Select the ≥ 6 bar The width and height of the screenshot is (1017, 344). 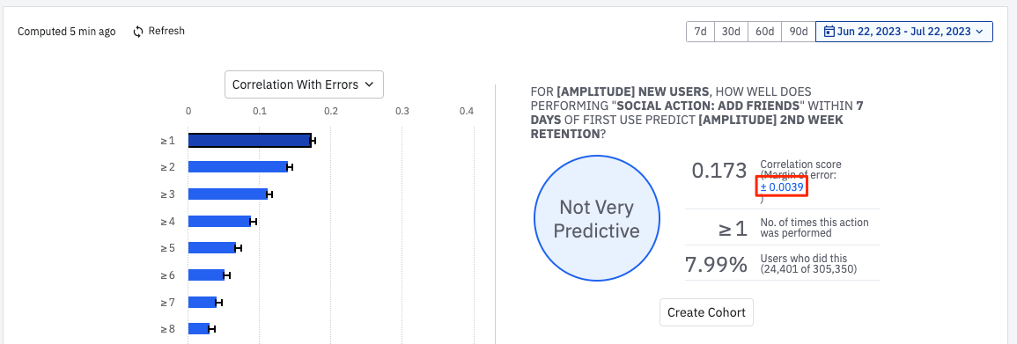(206, 274)
